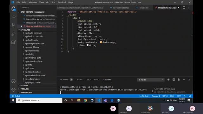Open Microsoft Edge from the taskbar

coord(112,100)
